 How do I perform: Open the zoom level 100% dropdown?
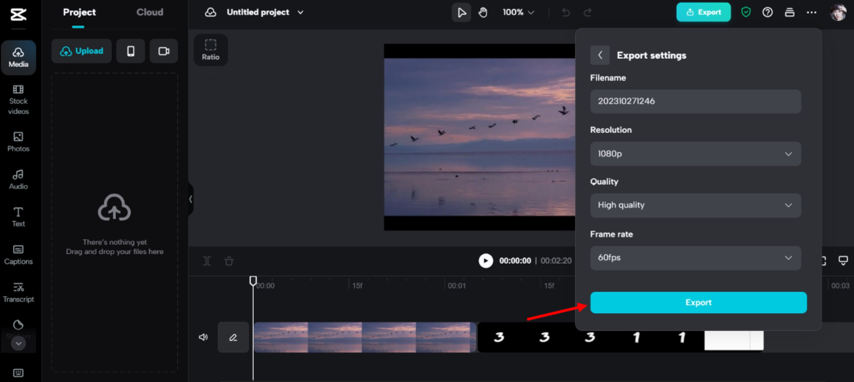point(517,12)
